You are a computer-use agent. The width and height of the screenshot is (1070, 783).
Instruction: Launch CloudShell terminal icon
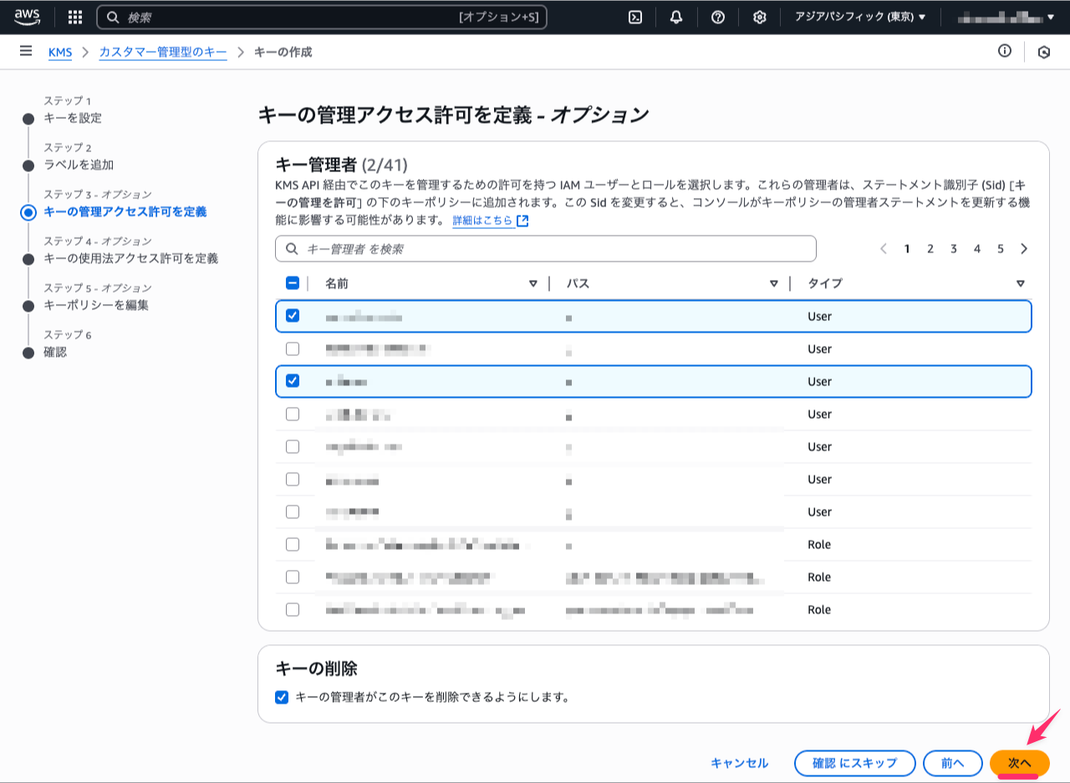pyautogui.click(x=635, y=17)
